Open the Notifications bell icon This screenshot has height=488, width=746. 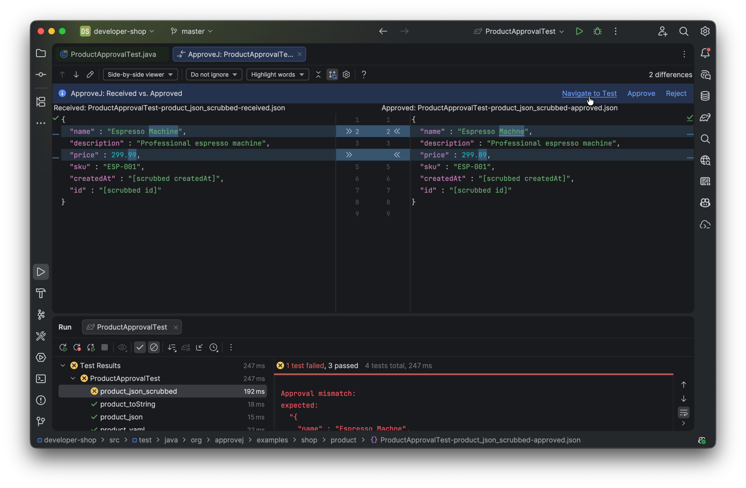tap(705, 54)
